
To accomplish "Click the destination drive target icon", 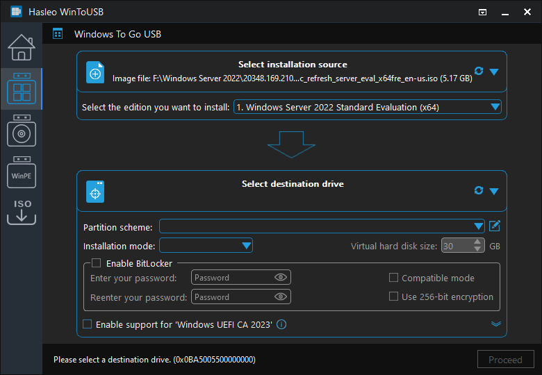I will tap(95, 191).
